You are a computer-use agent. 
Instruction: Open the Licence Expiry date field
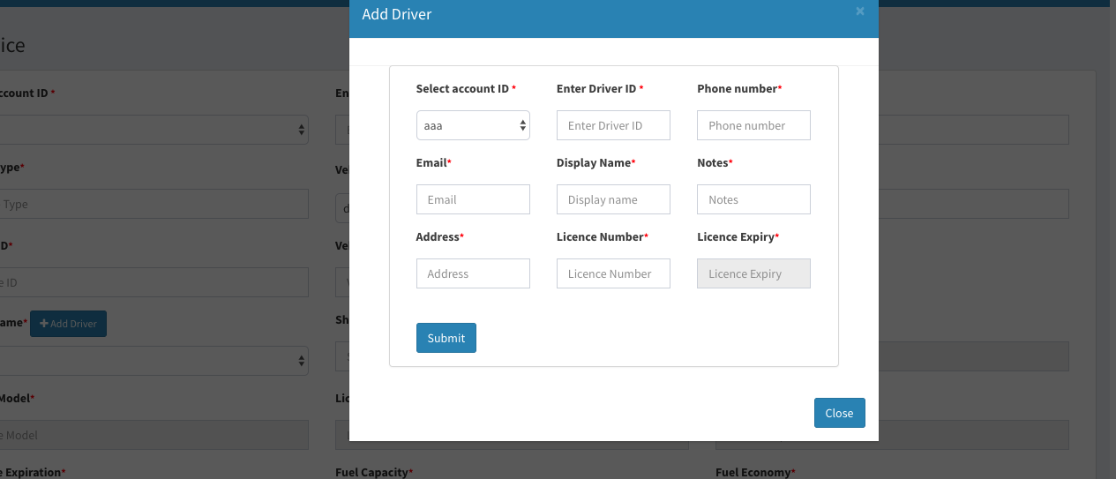pos(753,273)
